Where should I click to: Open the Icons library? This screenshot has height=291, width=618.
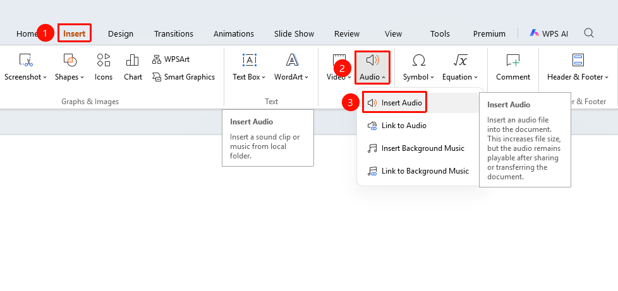(x=103, y=67)
